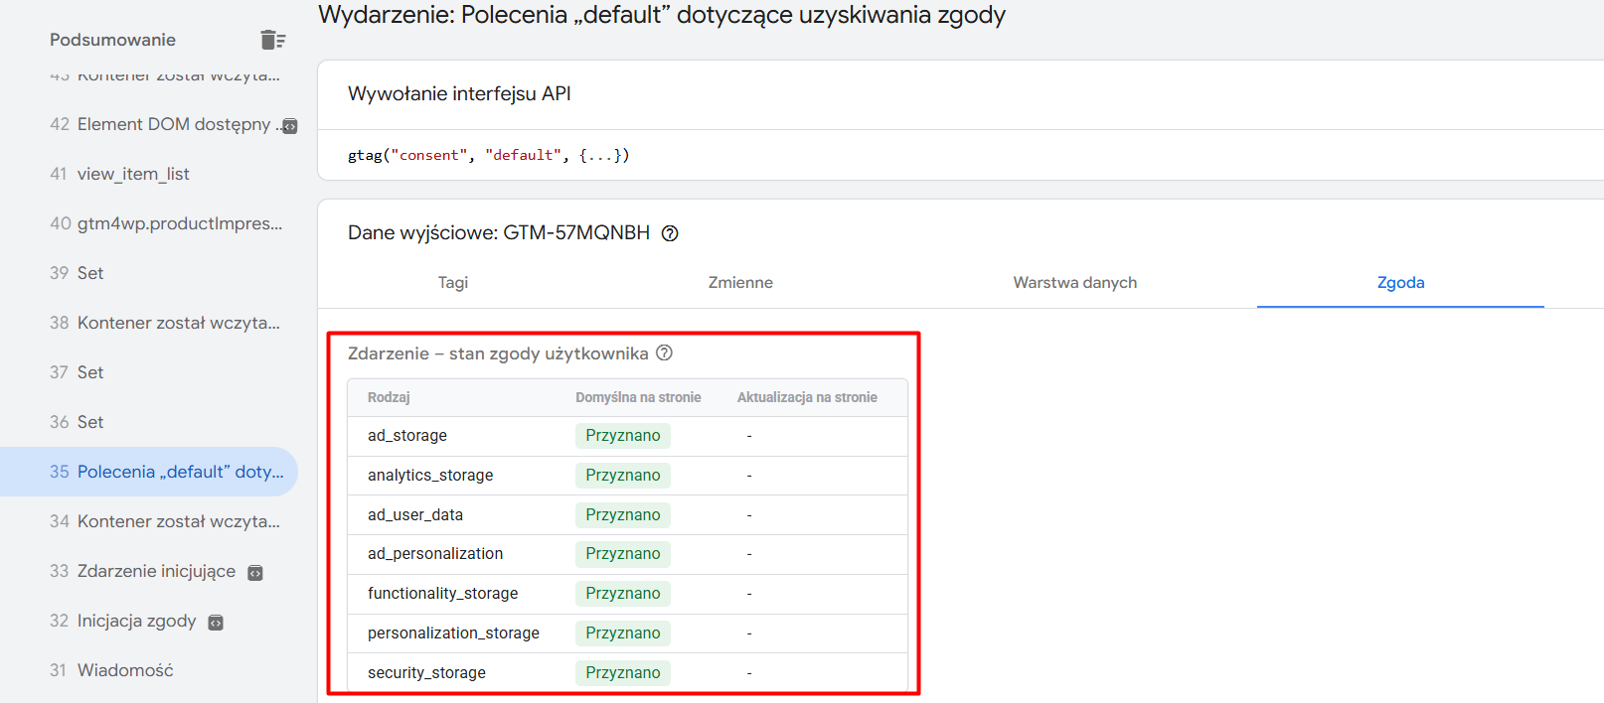Select event 41 view_item_list
1604x703 pixels.
[x=149, y=174]
